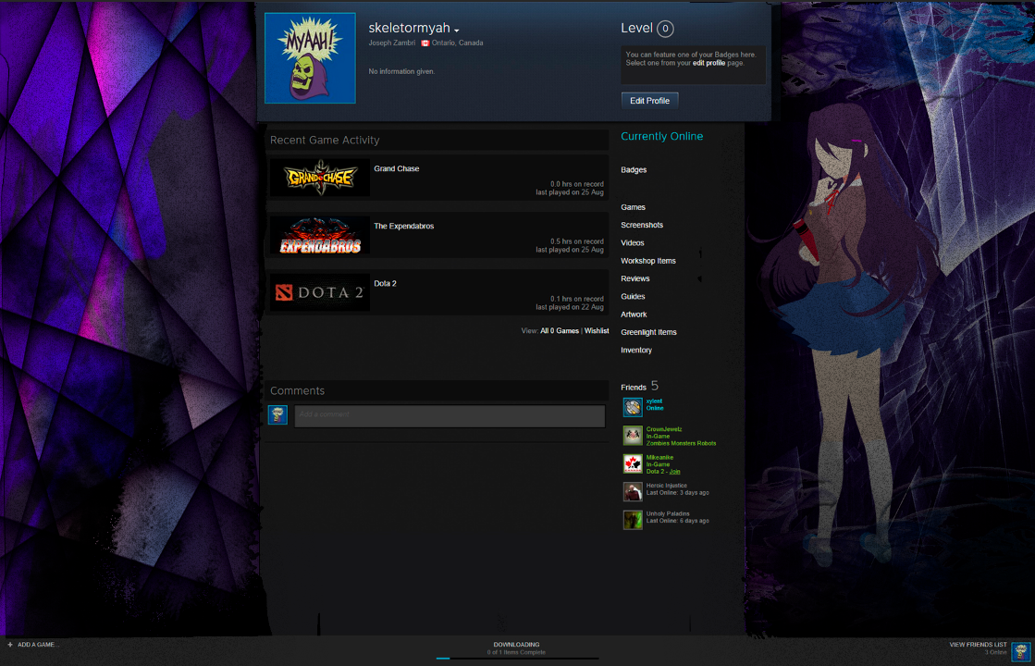Click CrownJewelz friend avatar

pyautogui.click(x=633, y=436)
